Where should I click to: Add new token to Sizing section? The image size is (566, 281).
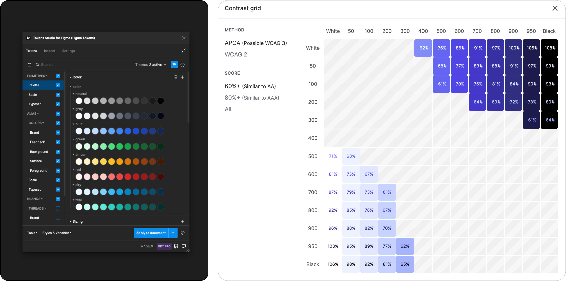182,221
